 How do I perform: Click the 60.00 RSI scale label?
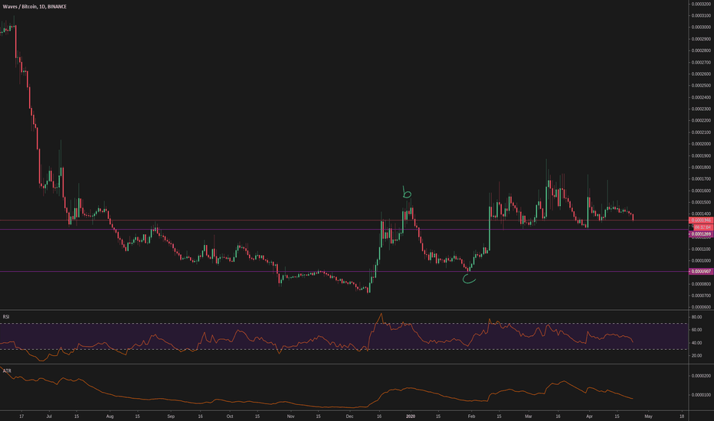coord(696,329)
